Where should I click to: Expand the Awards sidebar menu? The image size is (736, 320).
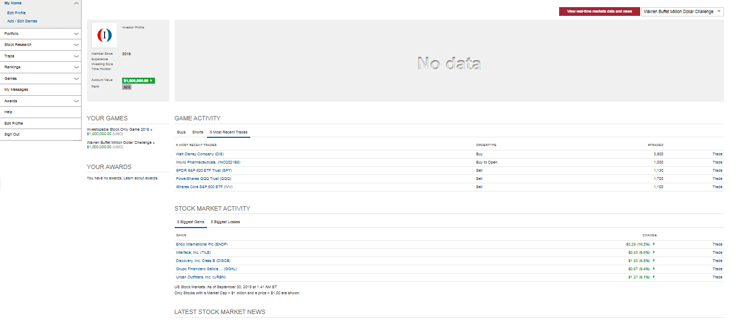(x=76, y=101)
